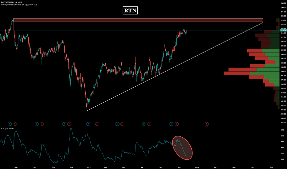The width and height of the screenshot is (287, 169).
Task: Click the 2020 label on the time axis
Action: pos(196,167)
